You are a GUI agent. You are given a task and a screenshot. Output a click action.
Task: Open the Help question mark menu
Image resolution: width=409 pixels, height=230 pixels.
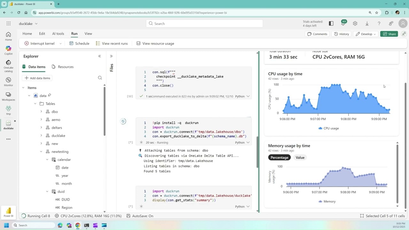(x=379, y=23)
